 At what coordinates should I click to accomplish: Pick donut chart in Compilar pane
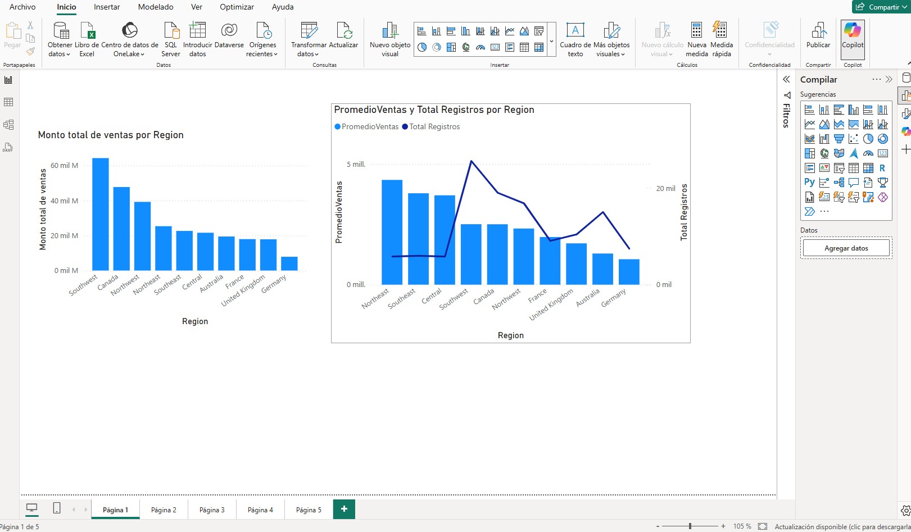point(883,139)
